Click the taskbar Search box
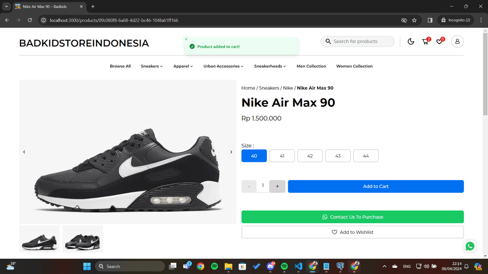The height and width of the screenshot is (274, 488). click(130, 266)
